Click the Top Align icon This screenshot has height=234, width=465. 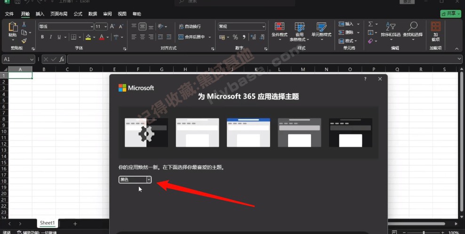pyautogui.click(x=134, y=26)
